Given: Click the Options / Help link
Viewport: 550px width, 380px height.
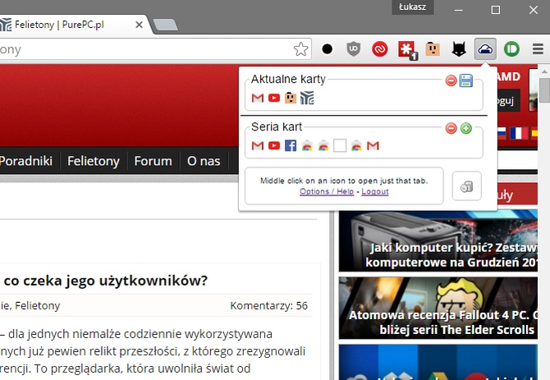Looking at the screenshot, I should [x=327, y=191].
